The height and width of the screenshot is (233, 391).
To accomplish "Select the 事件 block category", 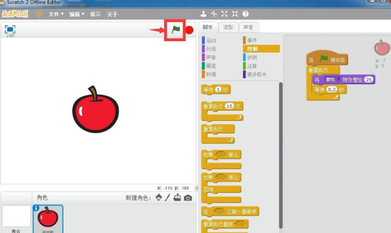I will point(250,40).
